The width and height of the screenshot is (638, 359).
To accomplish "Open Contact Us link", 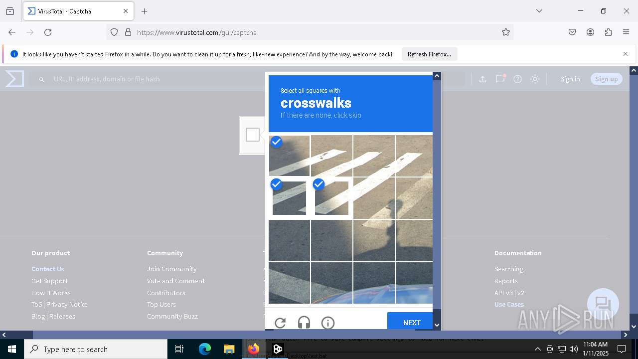I will [x=48, y=269].
